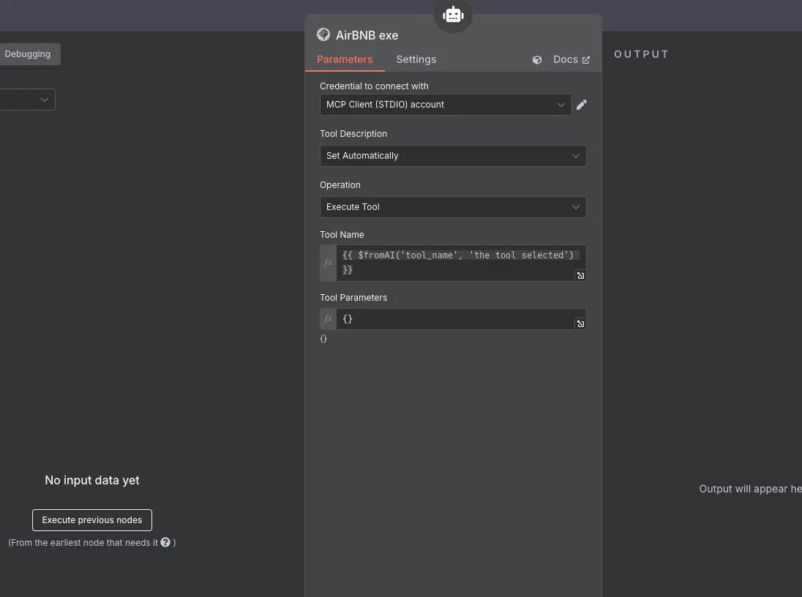This screenshot has height=597, width=802.
Task: Click the 'No input data yet' message
Action: pos(92,481)
